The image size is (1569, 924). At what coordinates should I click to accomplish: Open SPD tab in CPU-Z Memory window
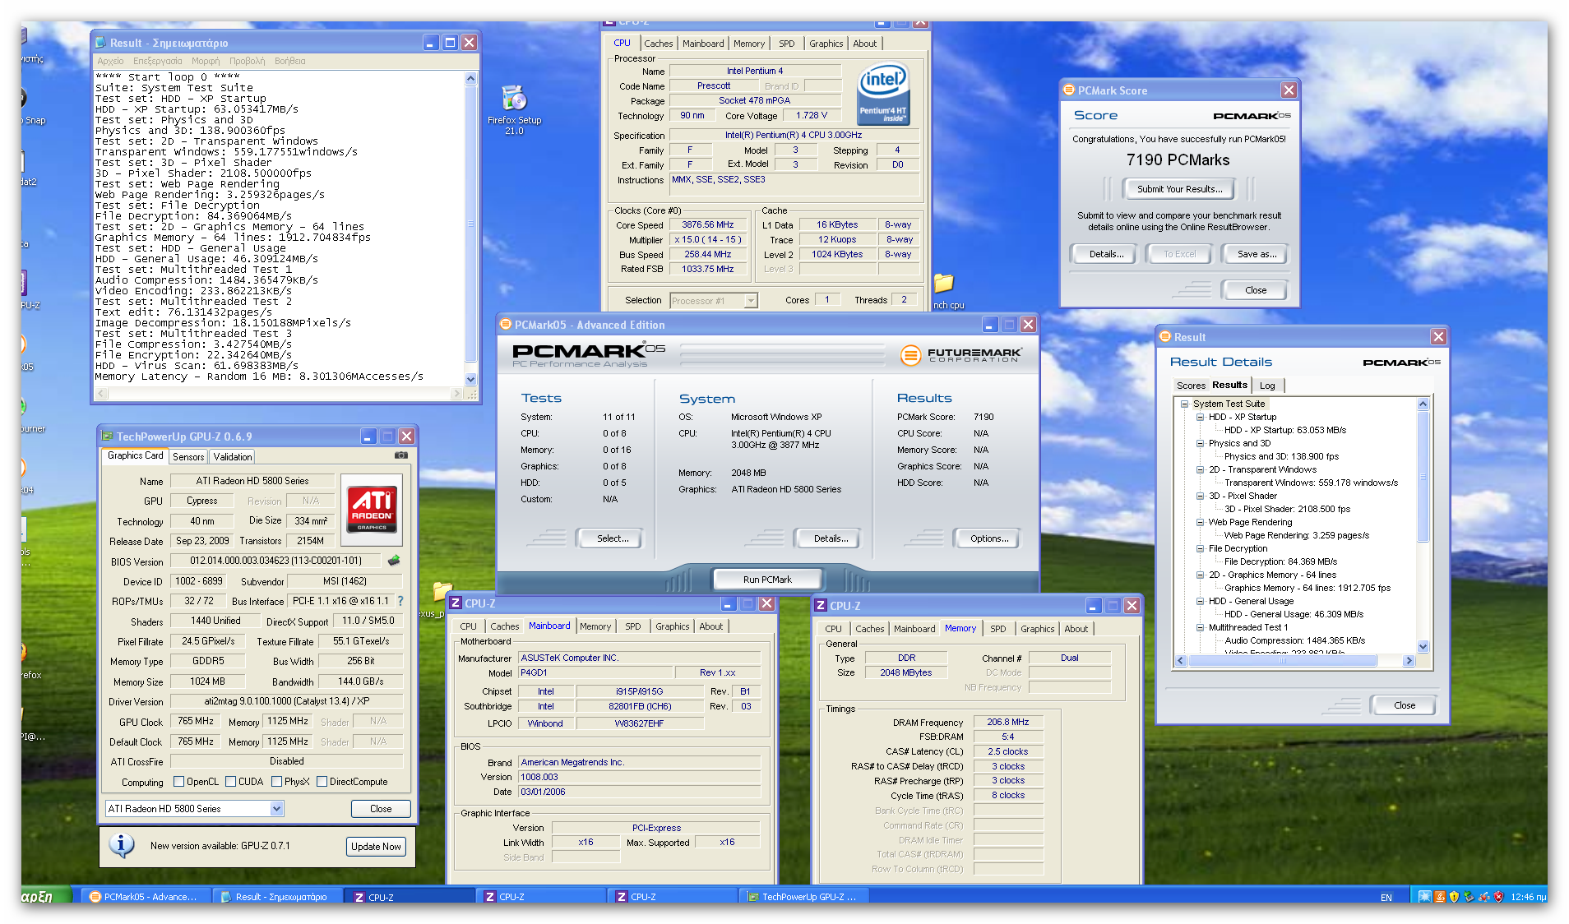point(997,629)
